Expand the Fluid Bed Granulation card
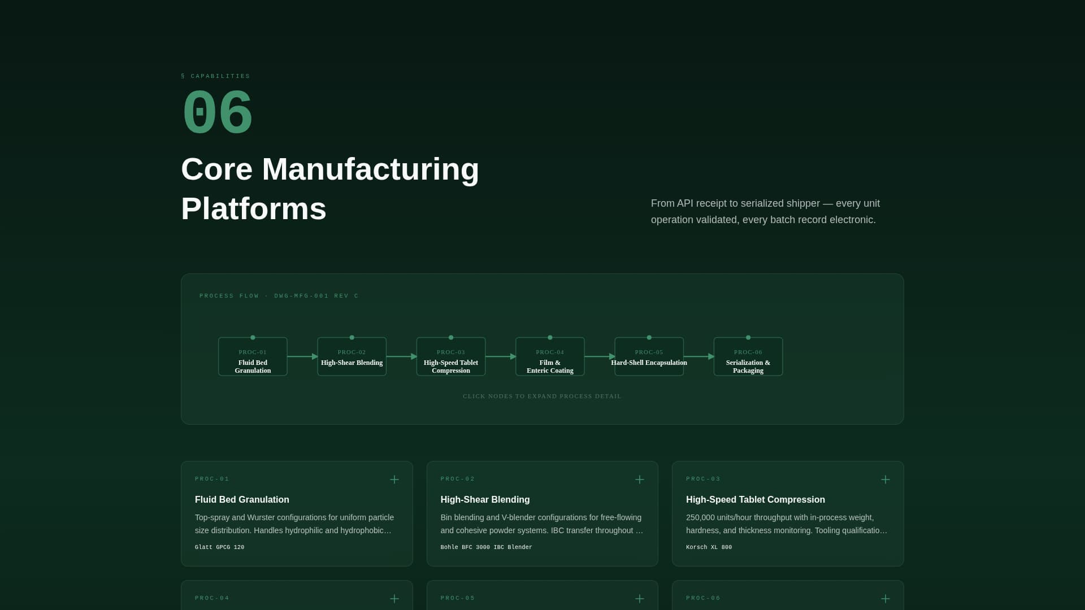The image size is (1085, 610). click(x=394, y=480)
